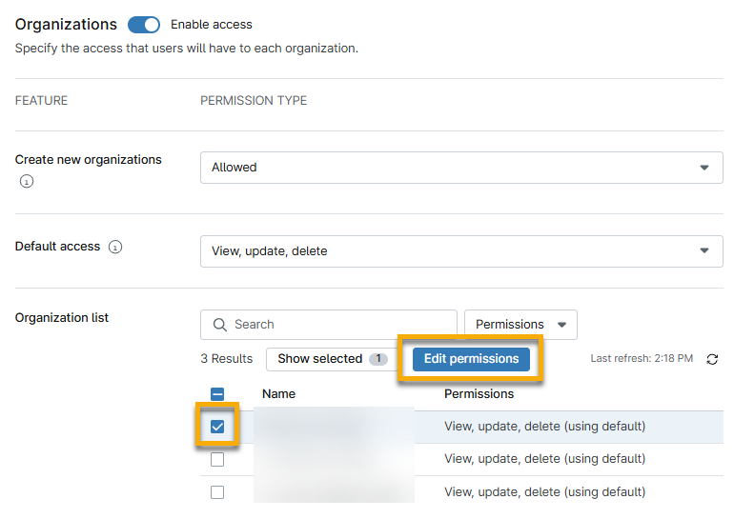Click Last refresh: 2:18 PM text

[x=642, y=359]
